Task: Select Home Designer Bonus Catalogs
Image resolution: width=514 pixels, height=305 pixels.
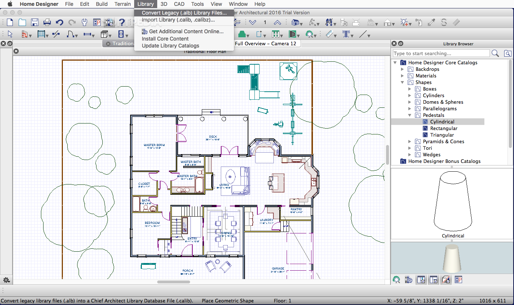Action: pos(444,161)
